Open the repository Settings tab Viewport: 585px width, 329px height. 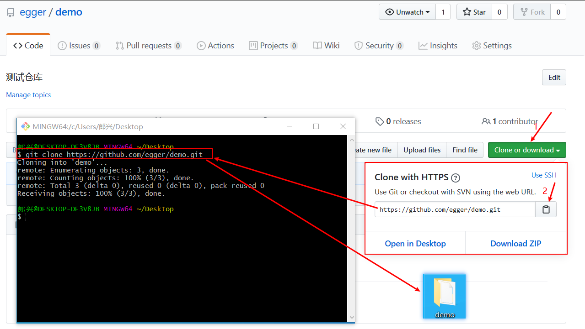[492, 46]
